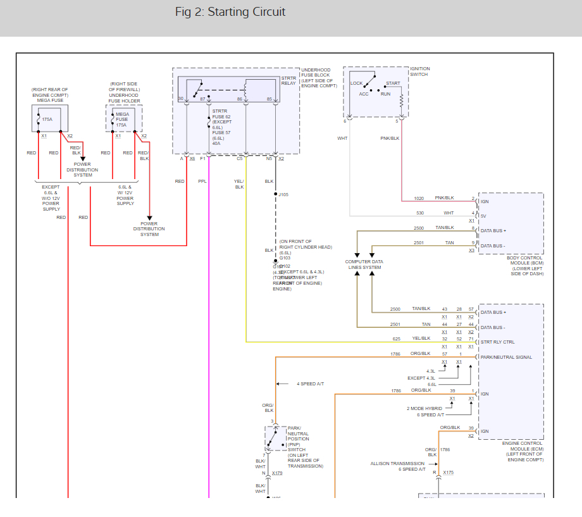
Task: Click the 'Fig 2: Starting Circuit' title
Action: pos(230,12)
